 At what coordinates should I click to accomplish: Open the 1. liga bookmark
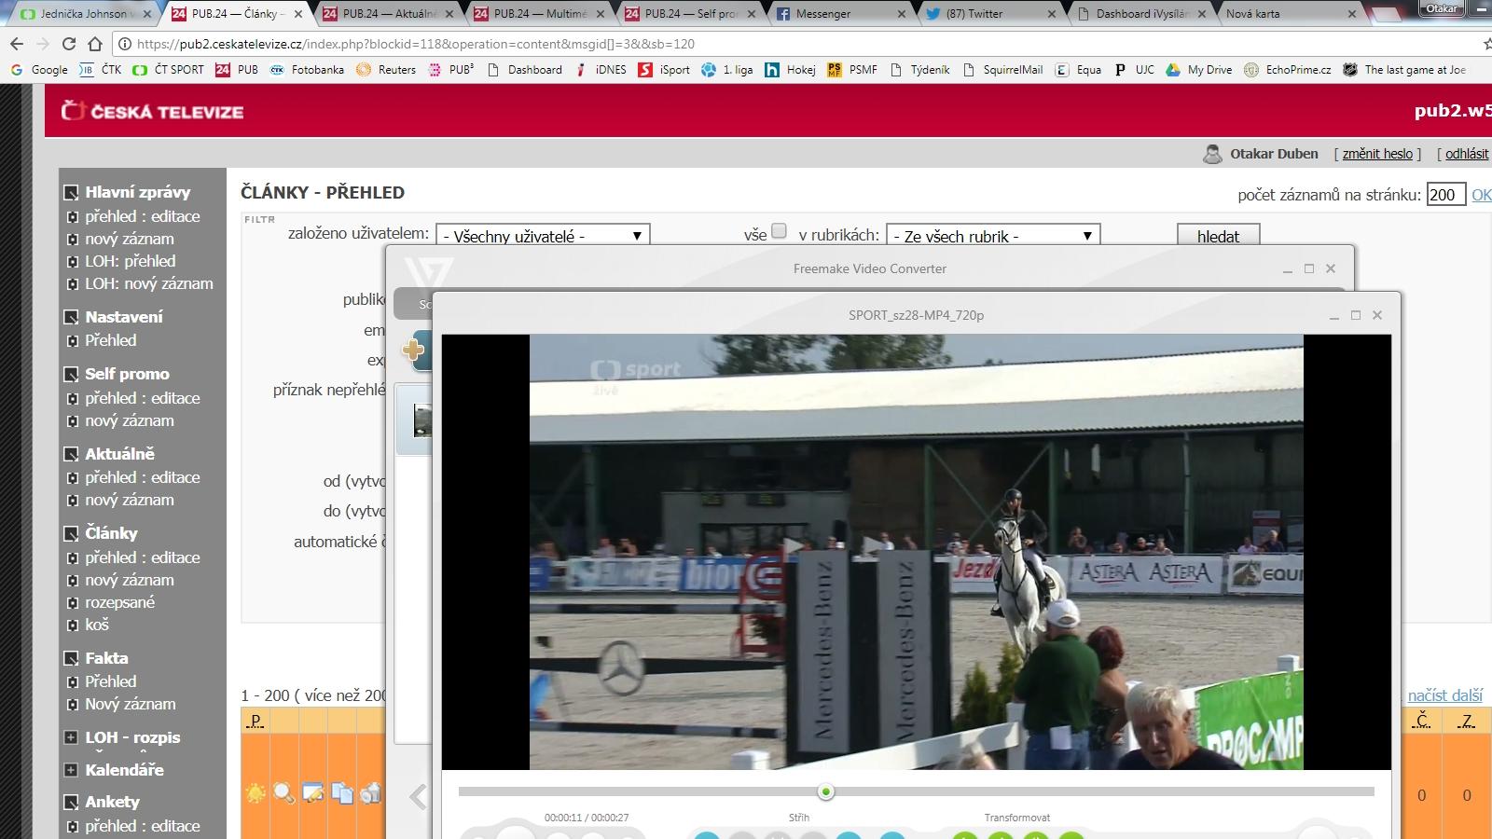tap(727, 70)
